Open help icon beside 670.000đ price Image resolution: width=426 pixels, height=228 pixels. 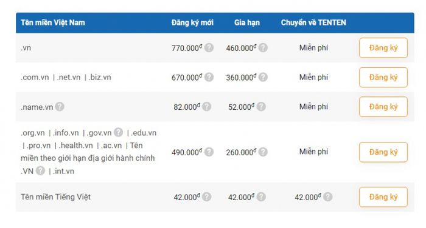click(x=209, y=77)
